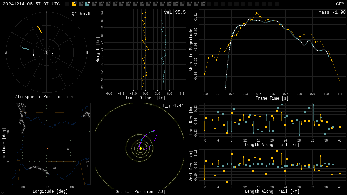Toggle the gray station 02 indicator box

click(x=81, y=4)
